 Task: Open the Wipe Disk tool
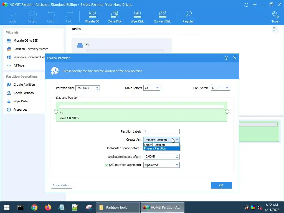click(x=137, y=17)
